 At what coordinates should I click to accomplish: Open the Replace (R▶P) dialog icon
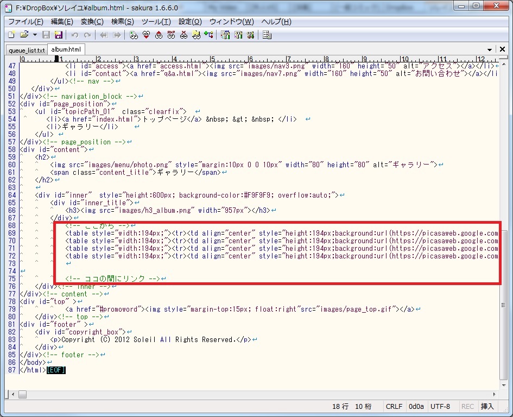point(171,35)
